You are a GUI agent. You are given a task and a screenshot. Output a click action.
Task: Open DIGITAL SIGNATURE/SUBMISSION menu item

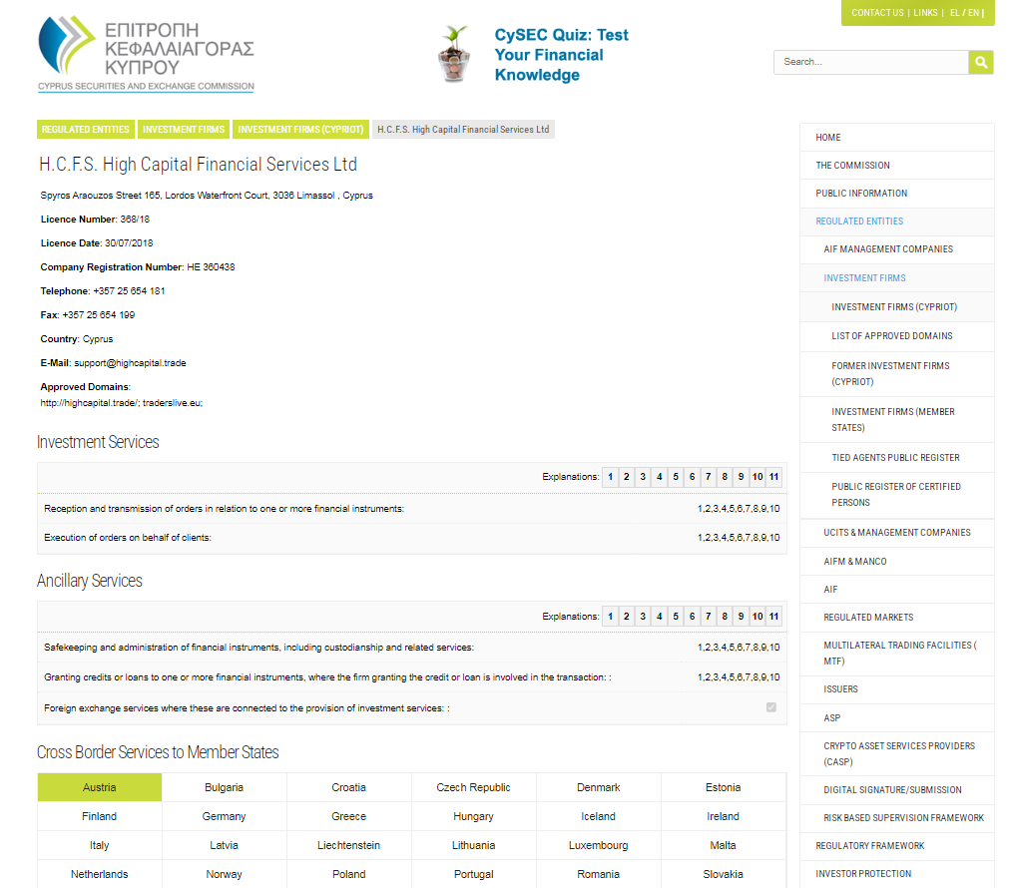(x=896, y=790)
